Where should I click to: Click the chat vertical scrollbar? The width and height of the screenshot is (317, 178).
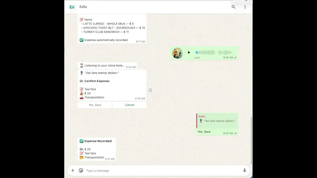[x=251, y=140]
